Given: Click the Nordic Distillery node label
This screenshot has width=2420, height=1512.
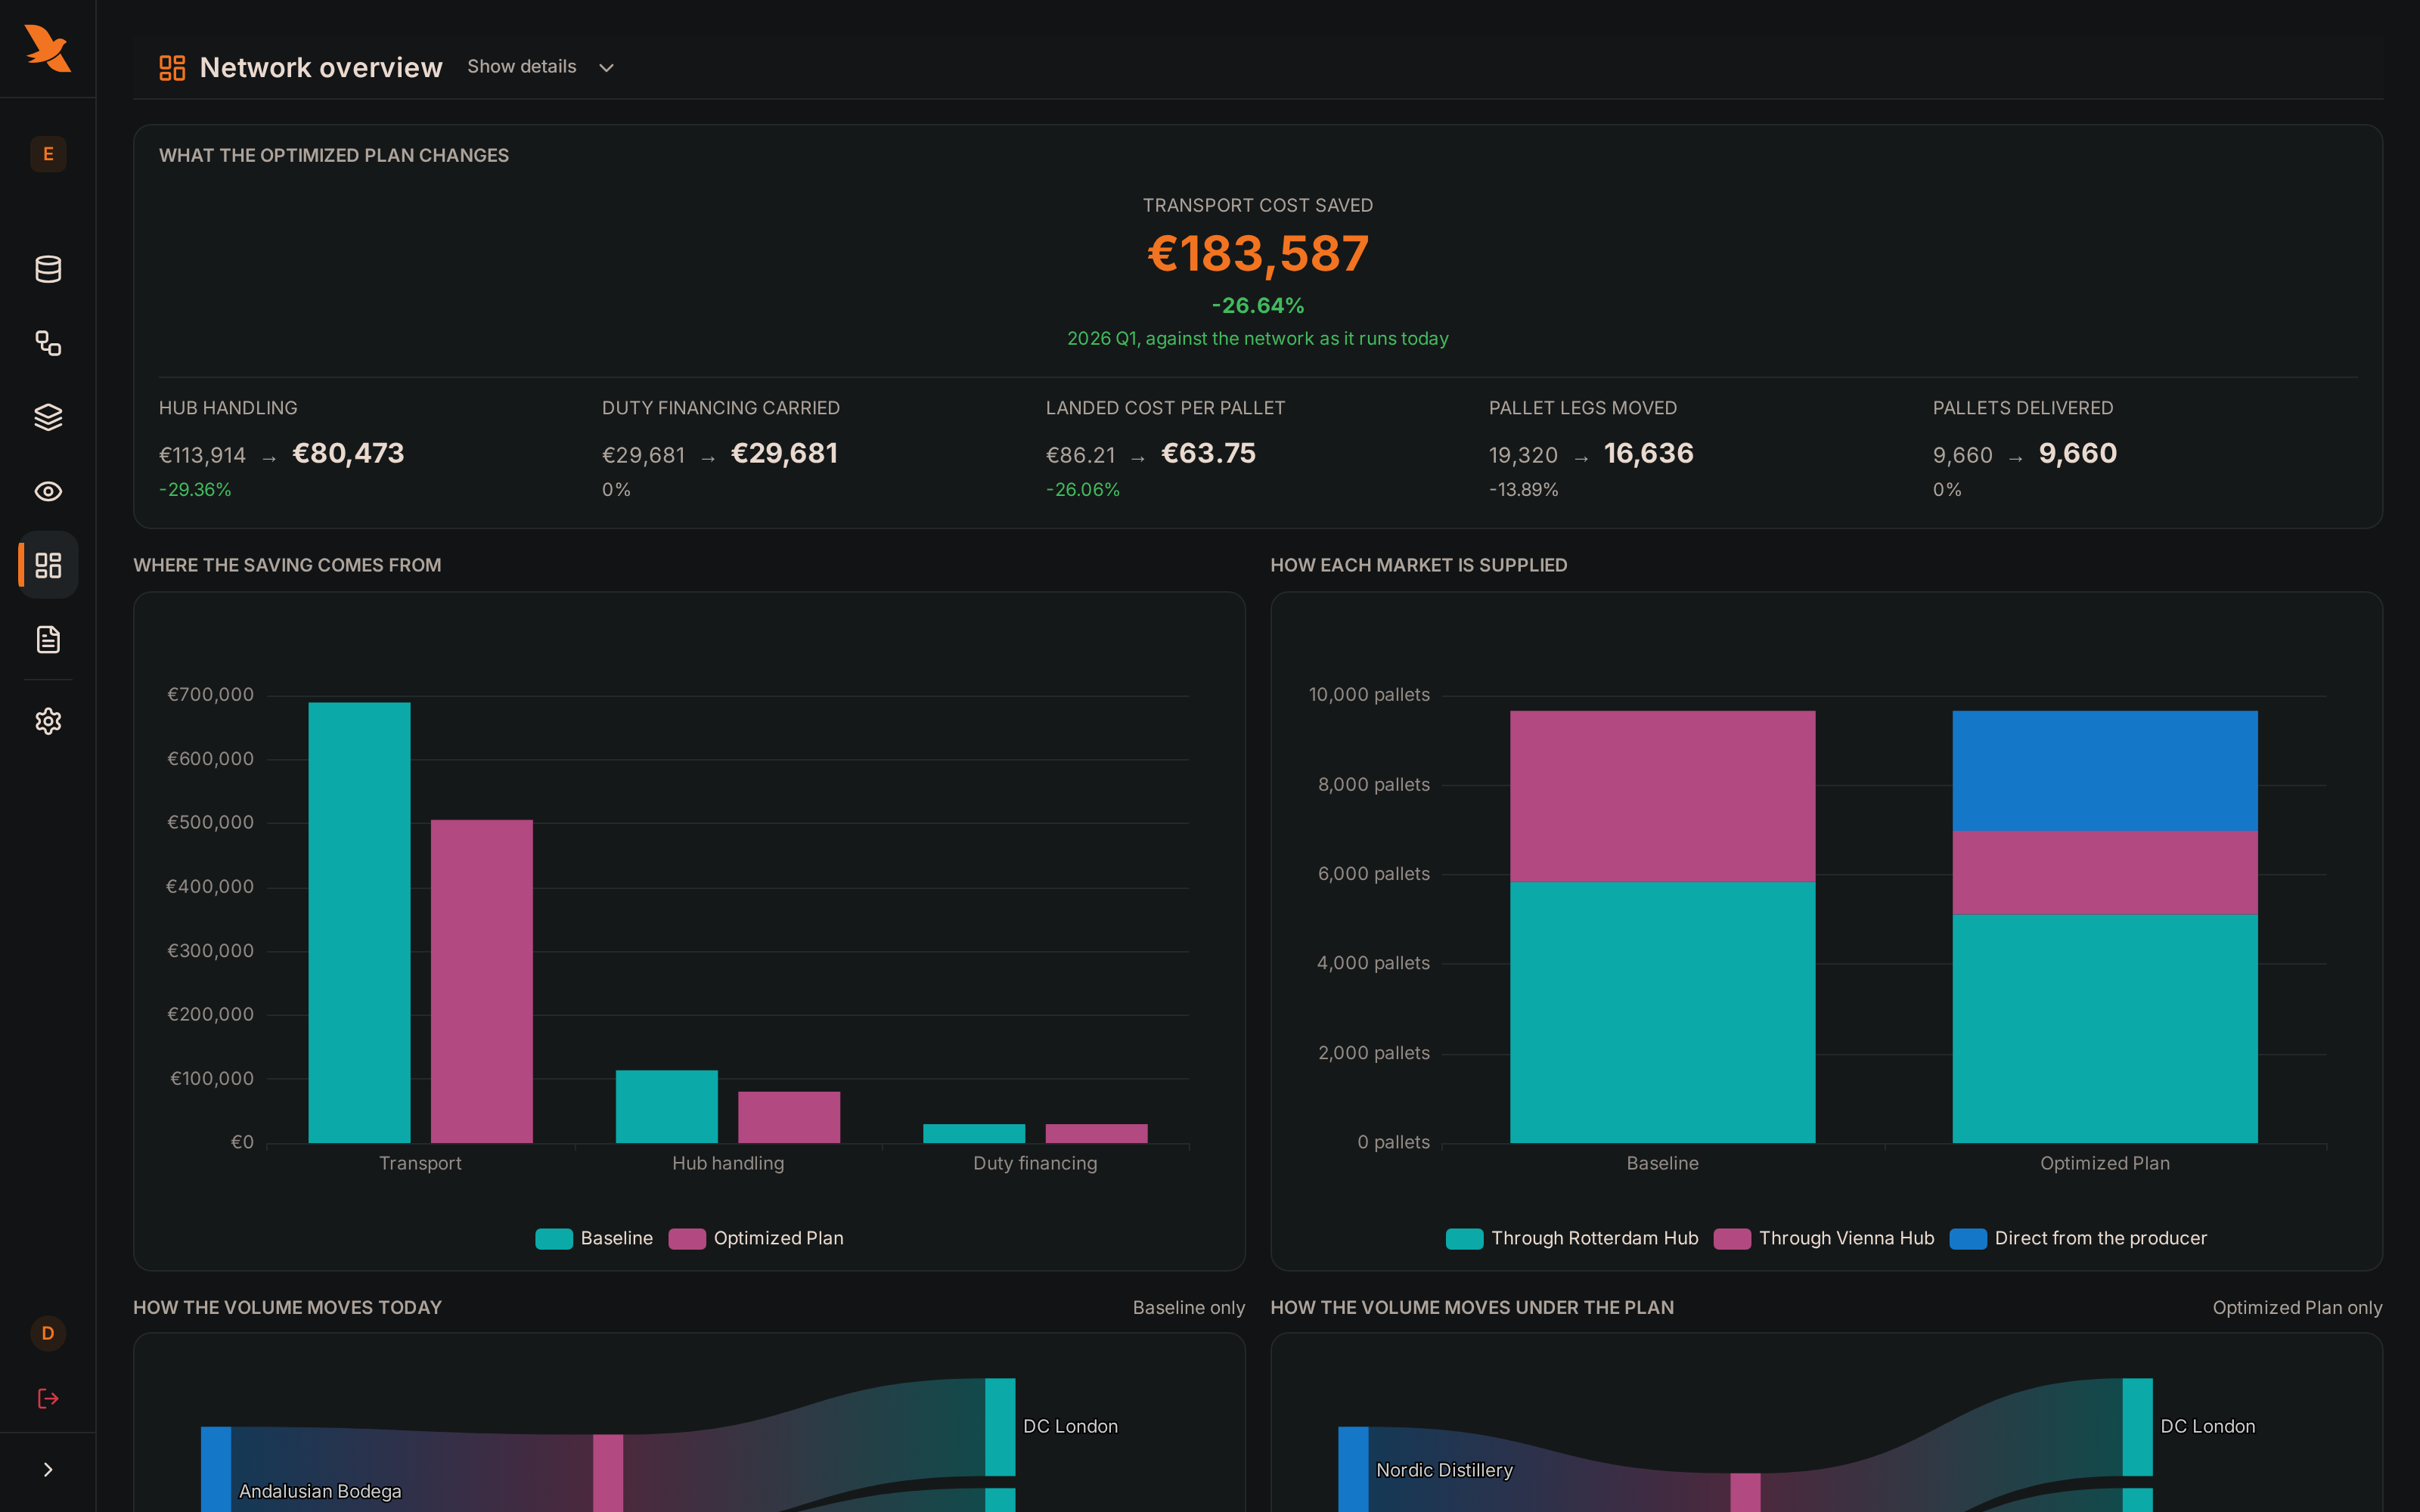Looking at the screenshot, I should tap(1444, 1470).
